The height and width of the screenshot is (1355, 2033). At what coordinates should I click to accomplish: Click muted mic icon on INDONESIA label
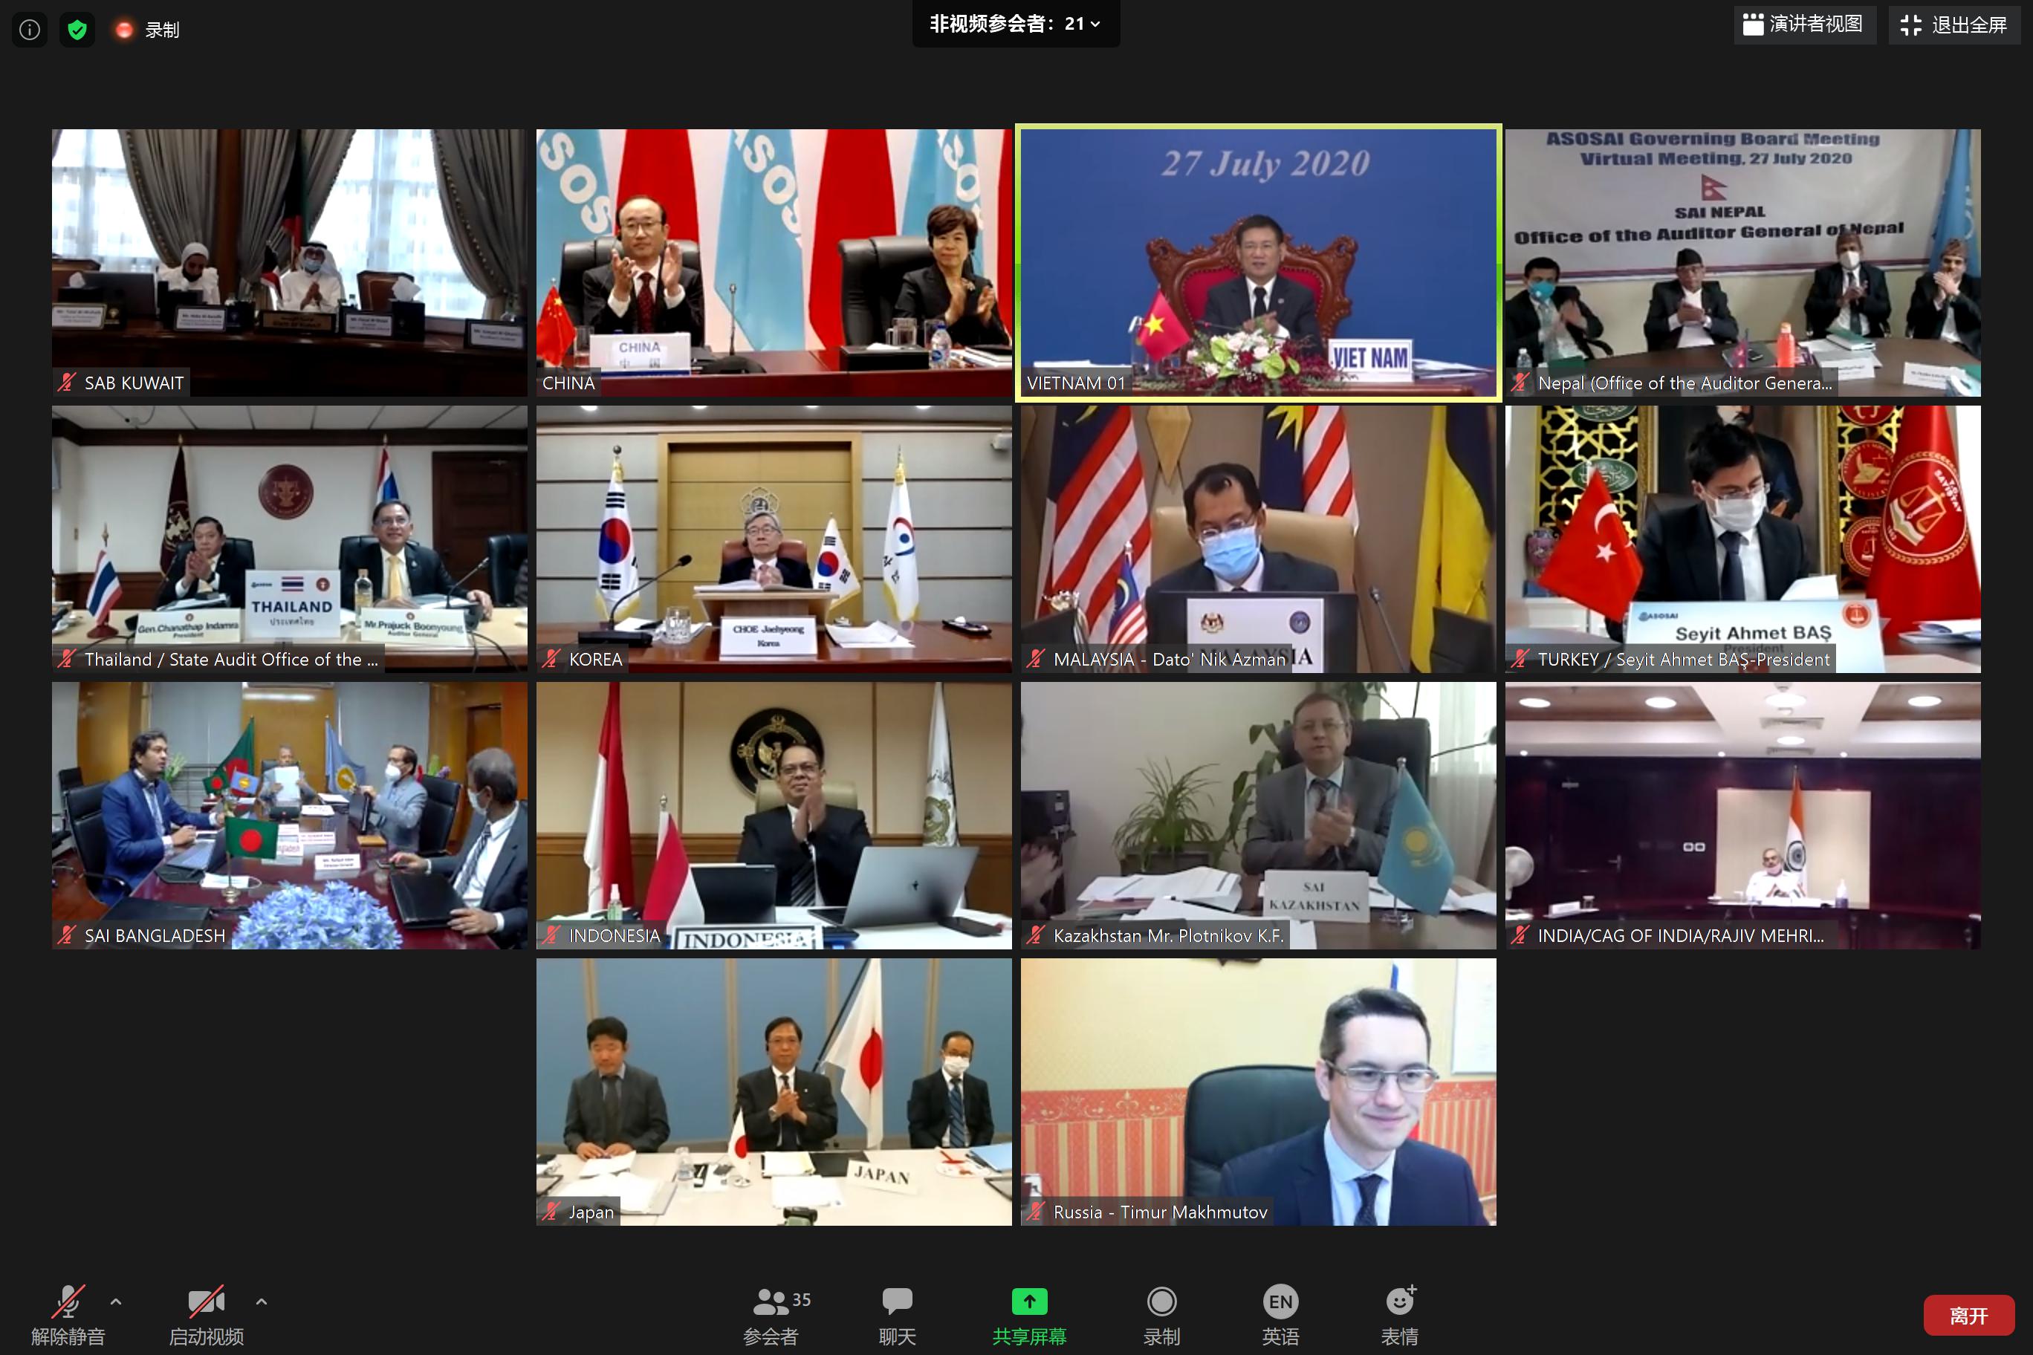[x=551, y=935]
